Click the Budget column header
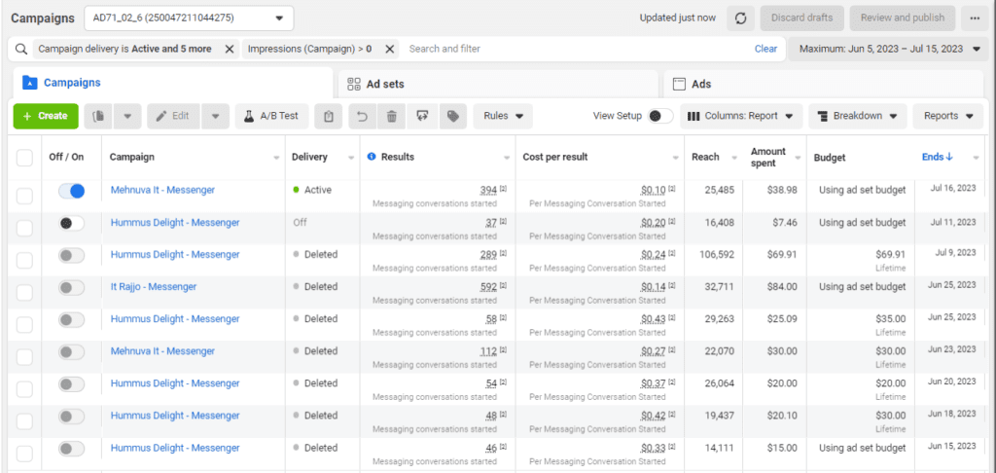 point(830,157)
